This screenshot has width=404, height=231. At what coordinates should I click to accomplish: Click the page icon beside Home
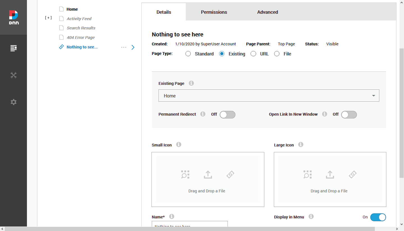[x=61, y=9]
